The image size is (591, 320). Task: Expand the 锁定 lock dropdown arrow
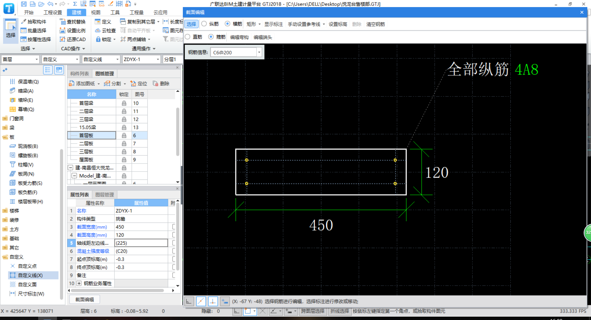115,39
